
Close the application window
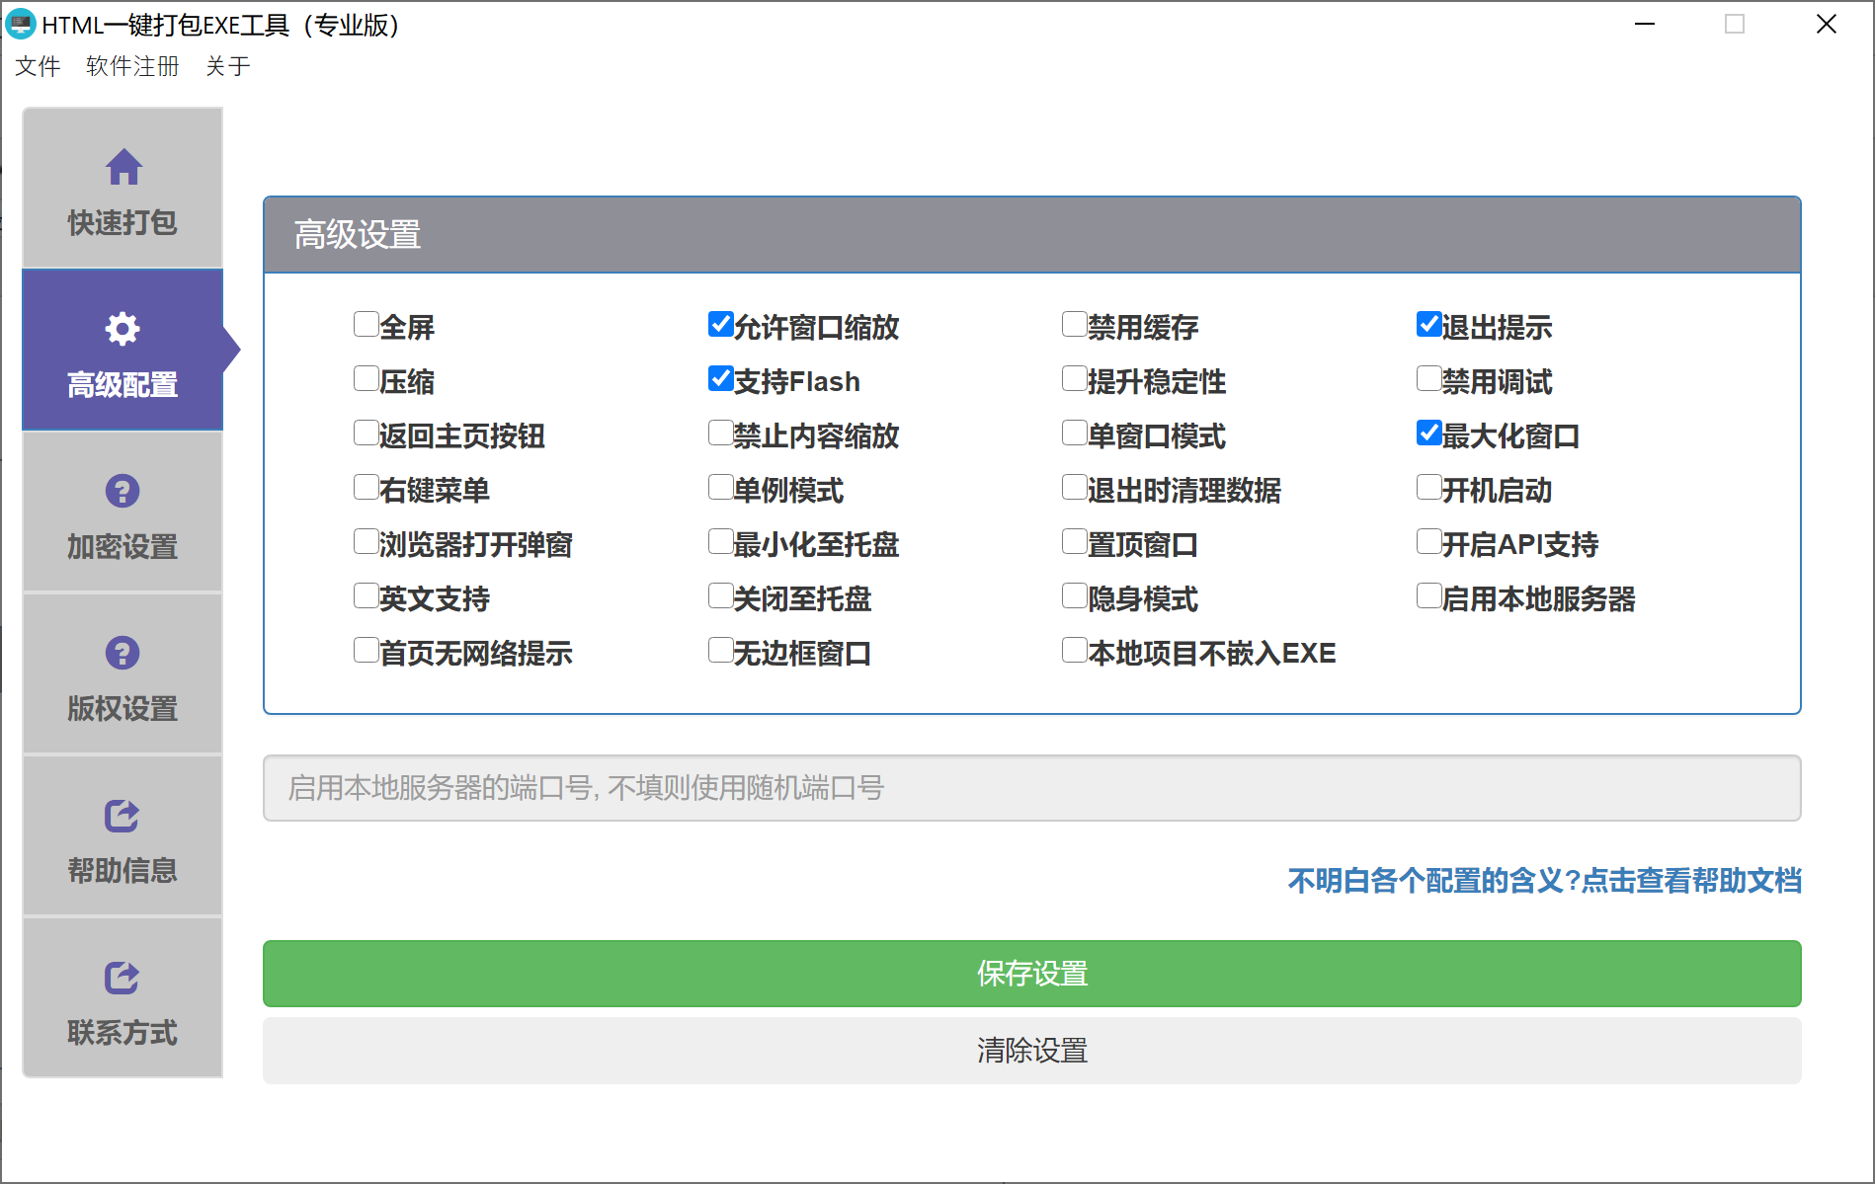pyautogui.click(x=1827, y=24)
